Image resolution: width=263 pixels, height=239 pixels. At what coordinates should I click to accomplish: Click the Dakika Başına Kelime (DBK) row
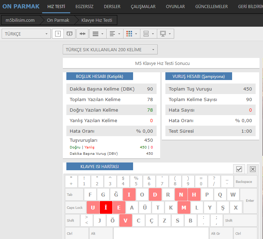tap(111, 89)
